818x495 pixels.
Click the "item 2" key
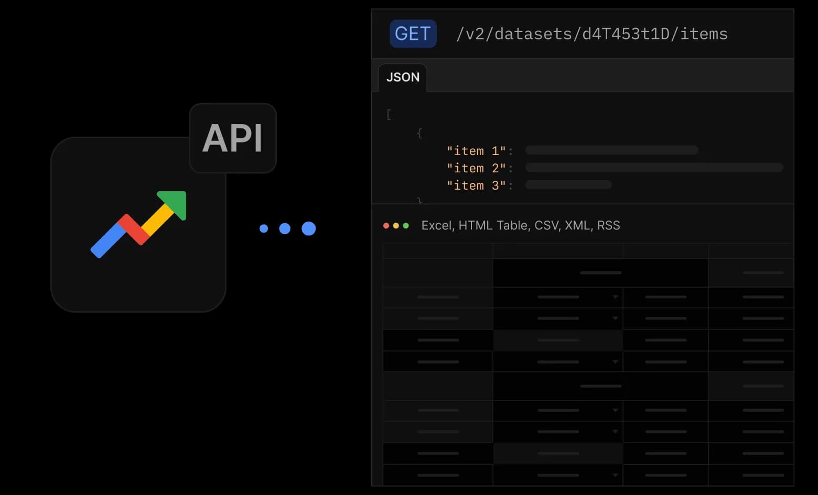476,168
